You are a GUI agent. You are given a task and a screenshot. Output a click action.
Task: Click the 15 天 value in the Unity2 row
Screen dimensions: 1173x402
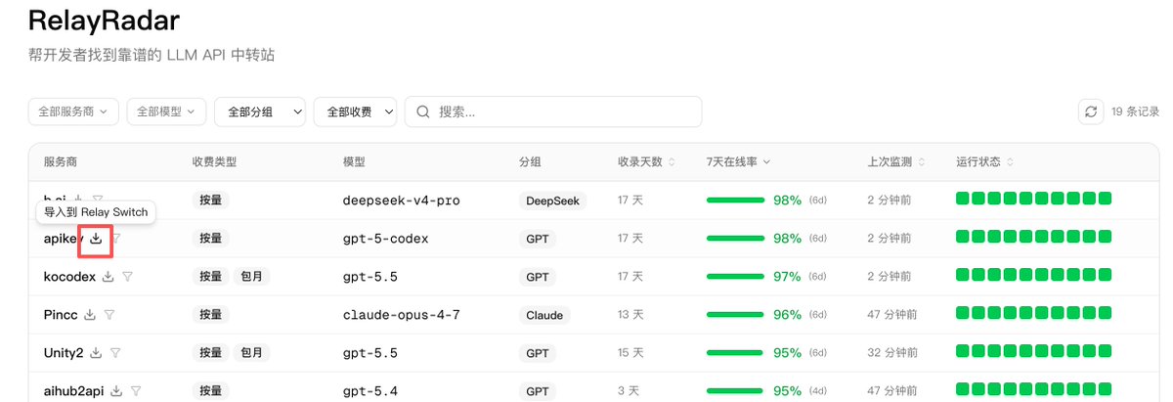630,352
